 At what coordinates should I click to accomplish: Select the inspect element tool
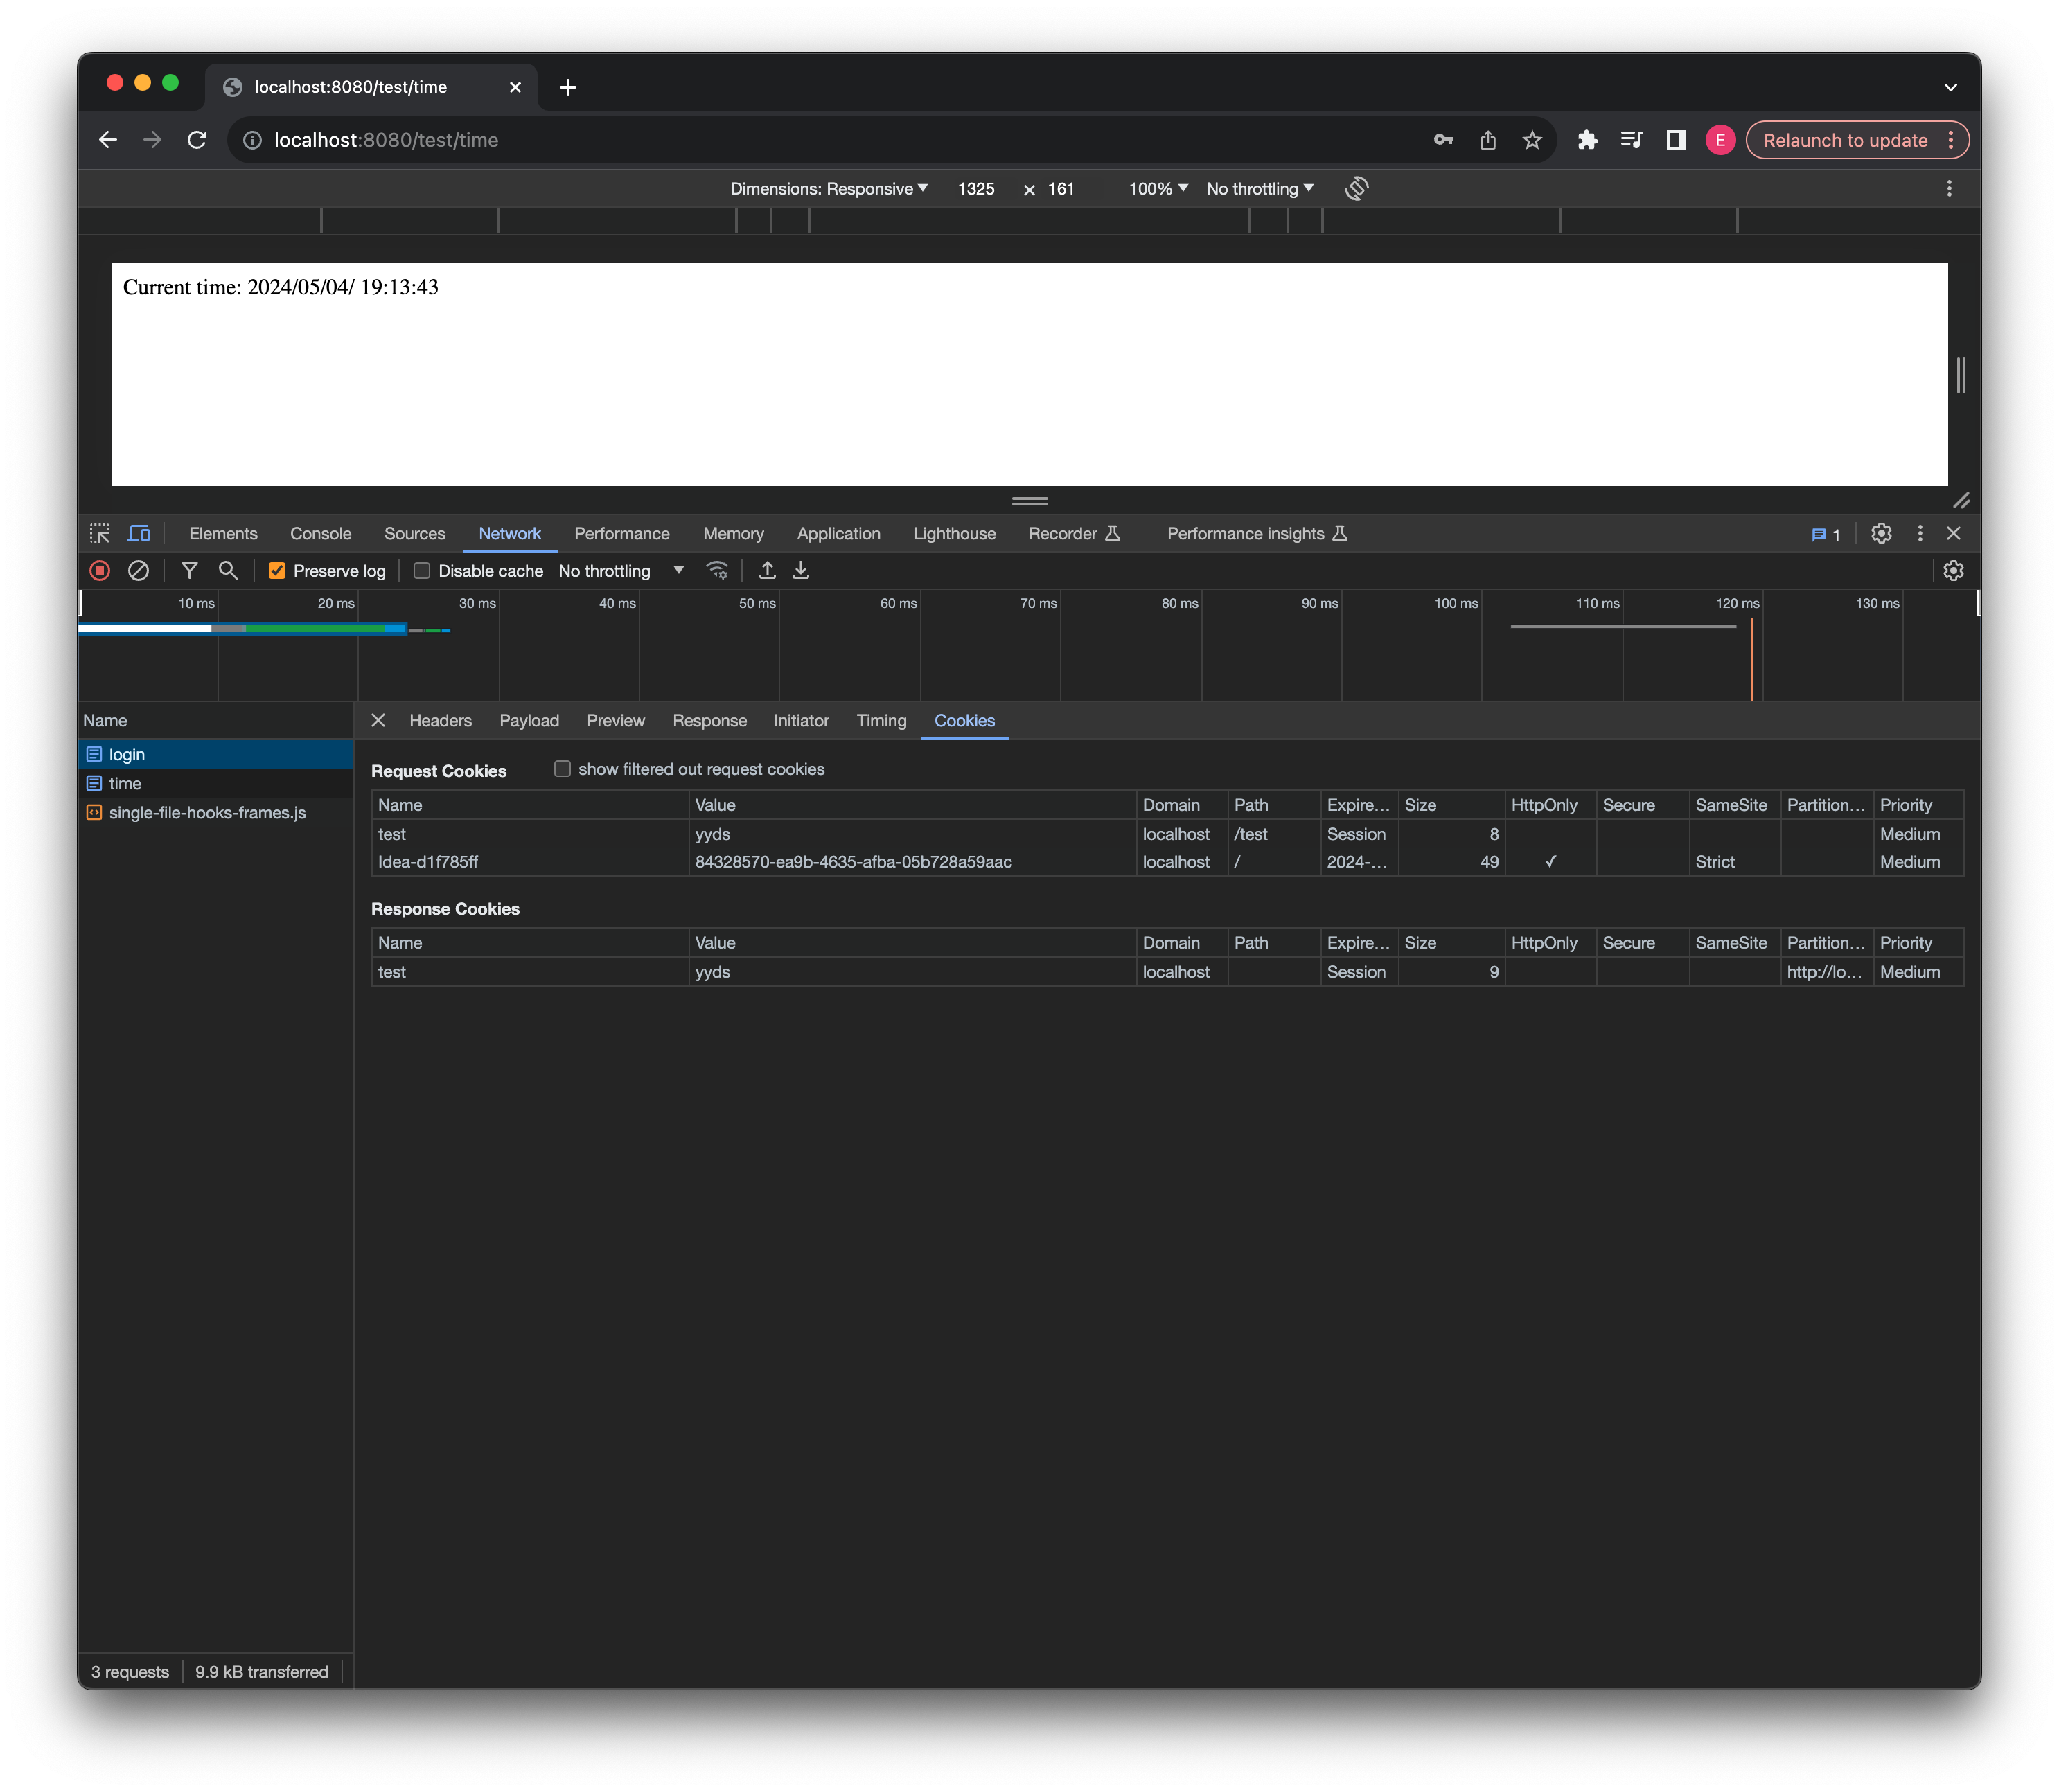100,533
